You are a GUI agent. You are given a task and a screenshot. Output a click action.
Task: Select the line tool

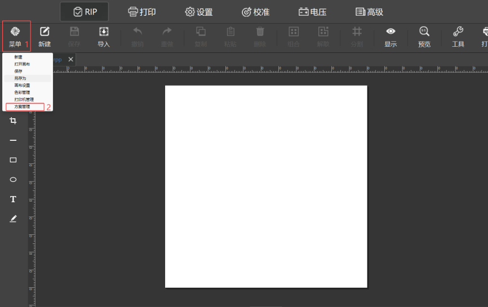[13, 140]
